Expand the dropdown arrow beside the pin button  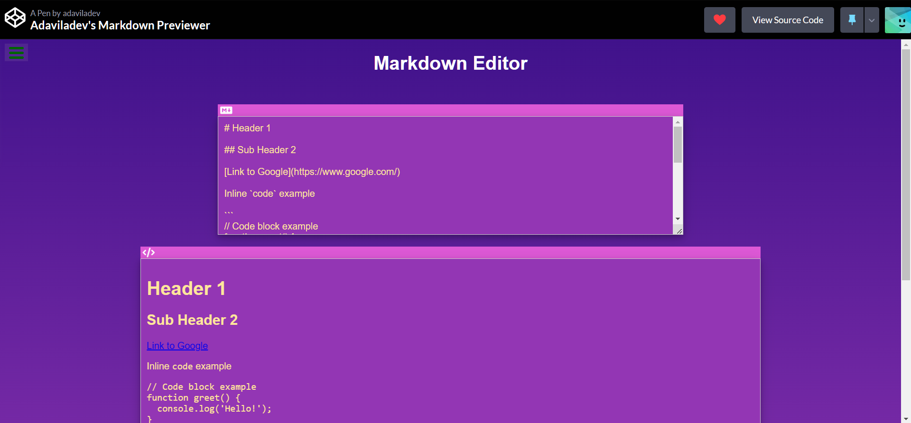click(872, 20)
